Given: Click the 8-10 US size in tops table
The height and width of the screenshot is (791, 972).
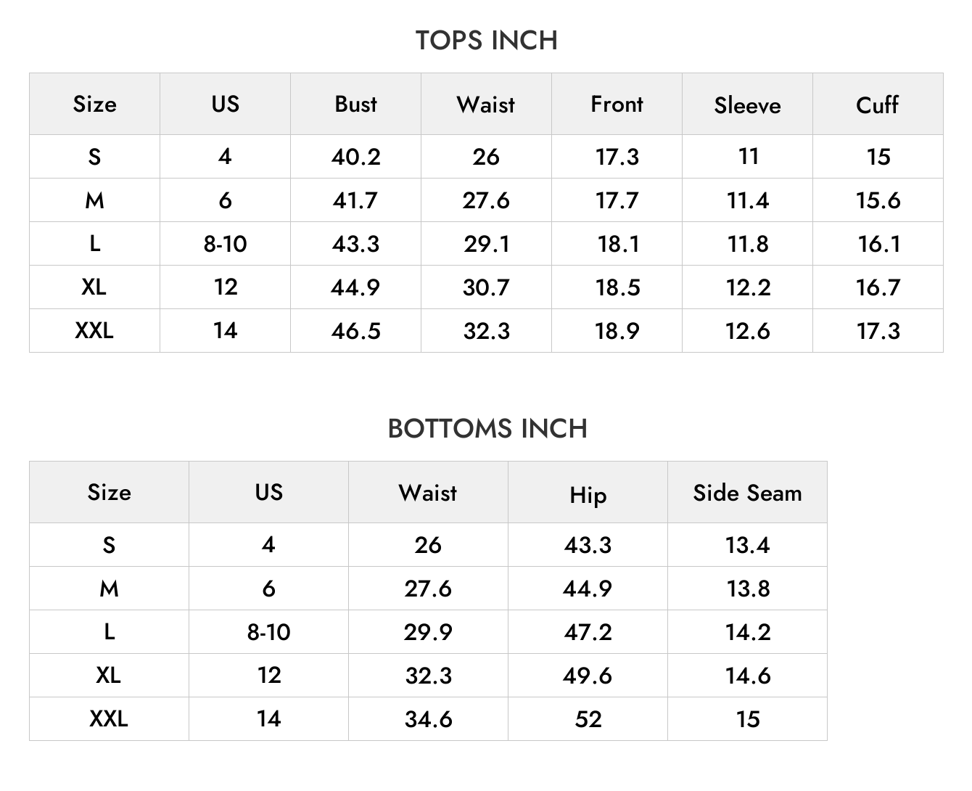Looking at the screenshot, I should [x=225, y=244].
